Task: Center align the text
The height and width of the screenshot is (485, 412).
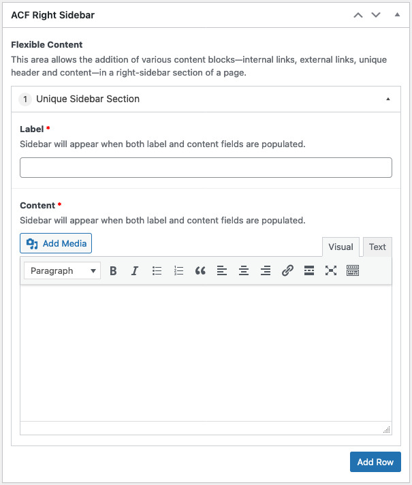Action: tap(244, 270)
